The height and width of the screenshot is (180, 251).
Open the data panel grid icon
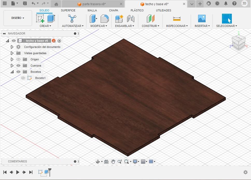5,3
